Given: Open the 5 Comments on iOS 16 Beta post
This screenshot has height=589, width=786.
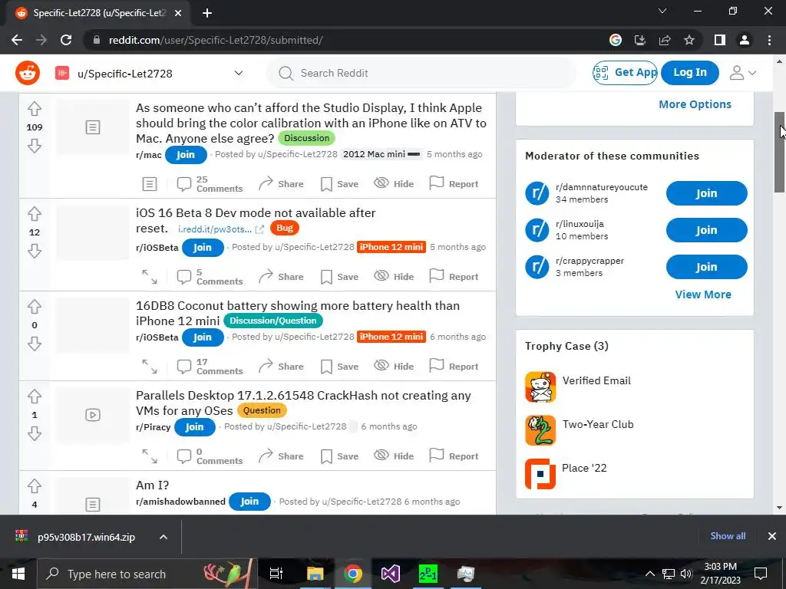Looking at the screenshot, I should [210, 276].
